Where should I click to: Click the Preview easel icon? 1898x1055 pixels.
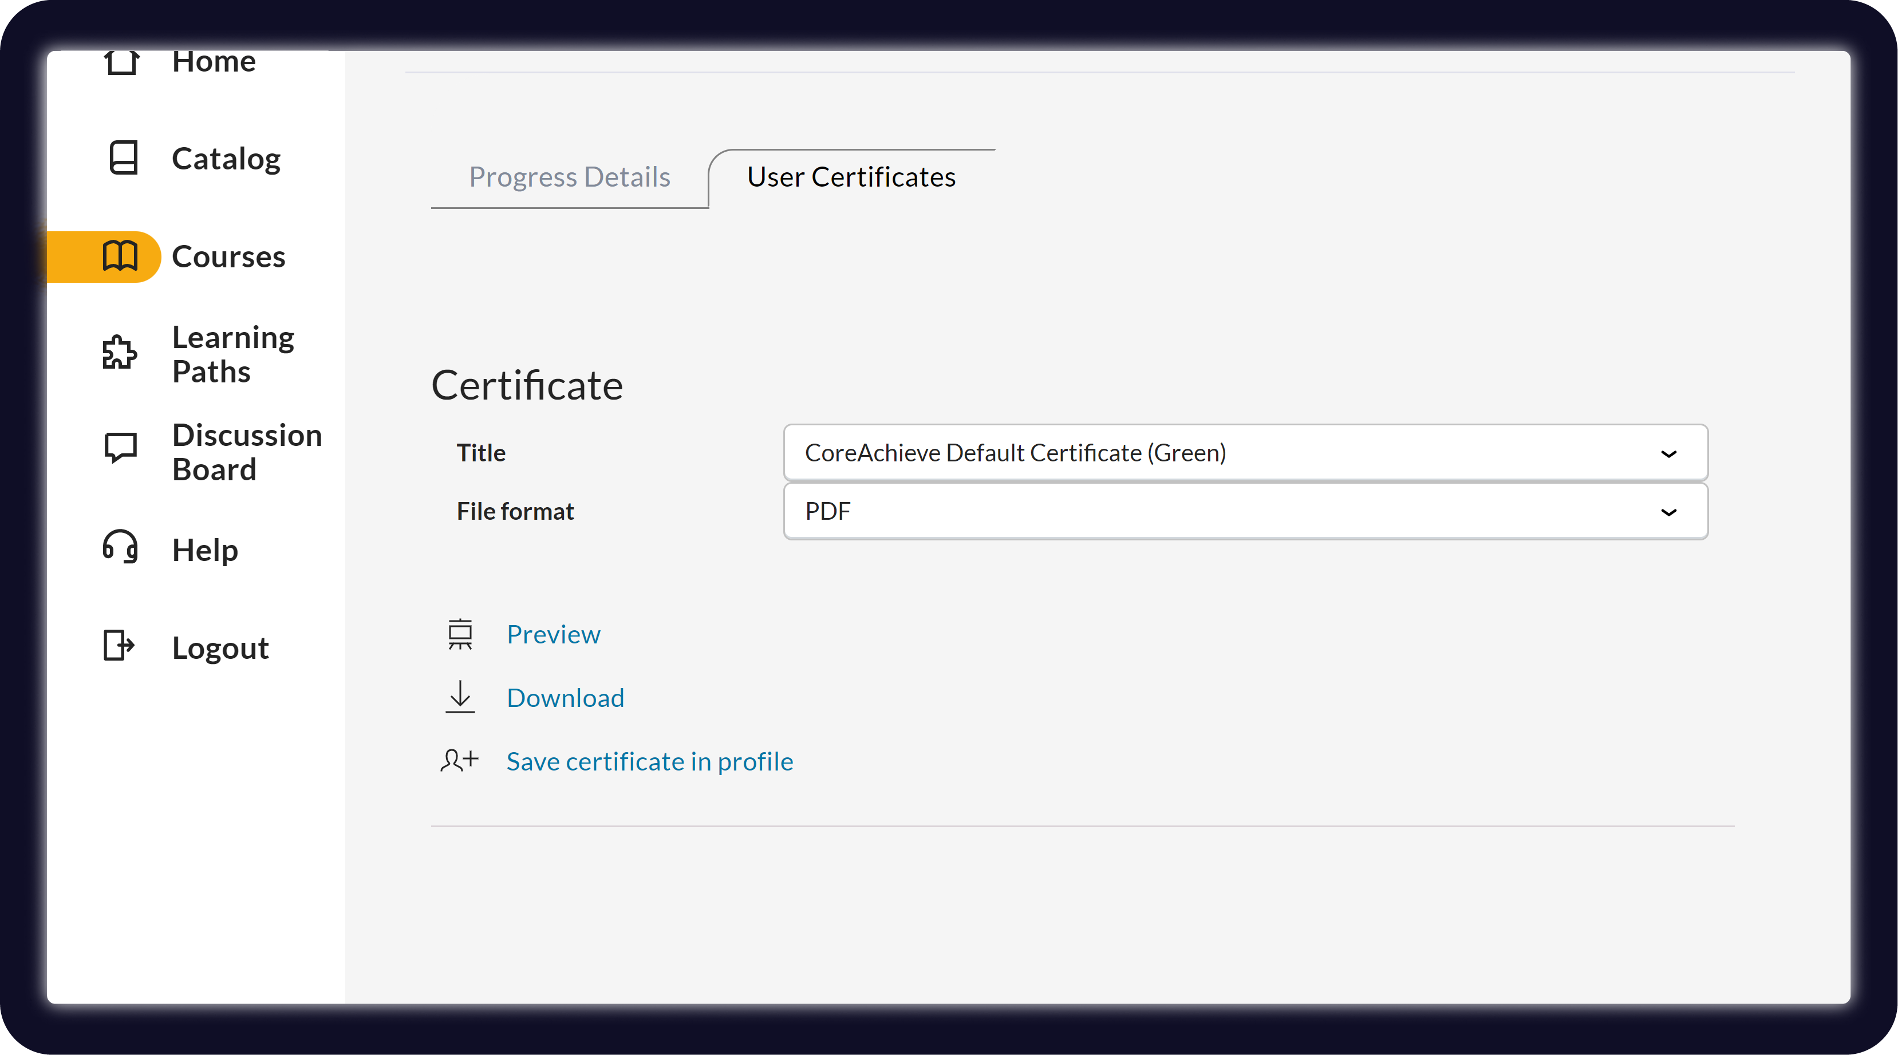(x=460, y=634)
